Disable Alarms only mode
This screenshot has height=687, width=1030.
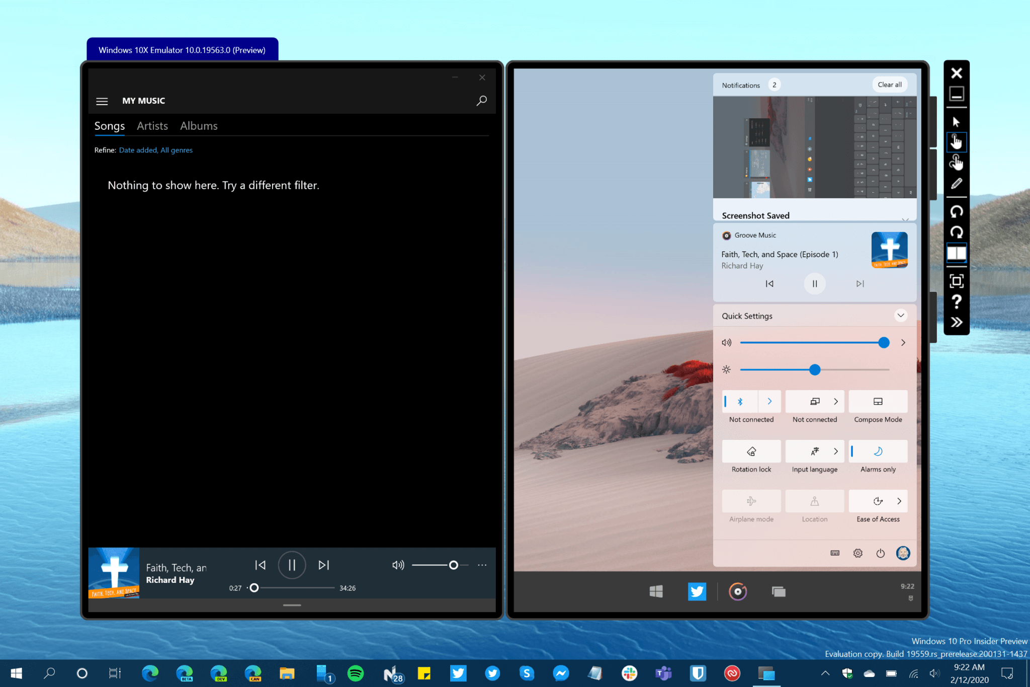pyautogui.click(x=878, y=451)
